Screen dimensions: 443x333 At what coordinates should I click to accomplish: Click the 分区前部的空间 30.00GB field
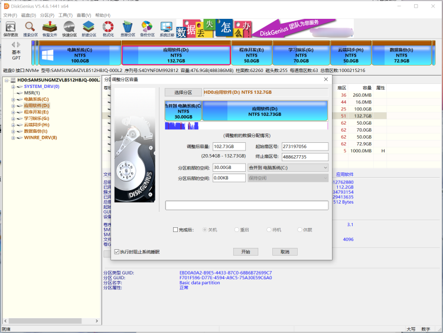point(229,168)
